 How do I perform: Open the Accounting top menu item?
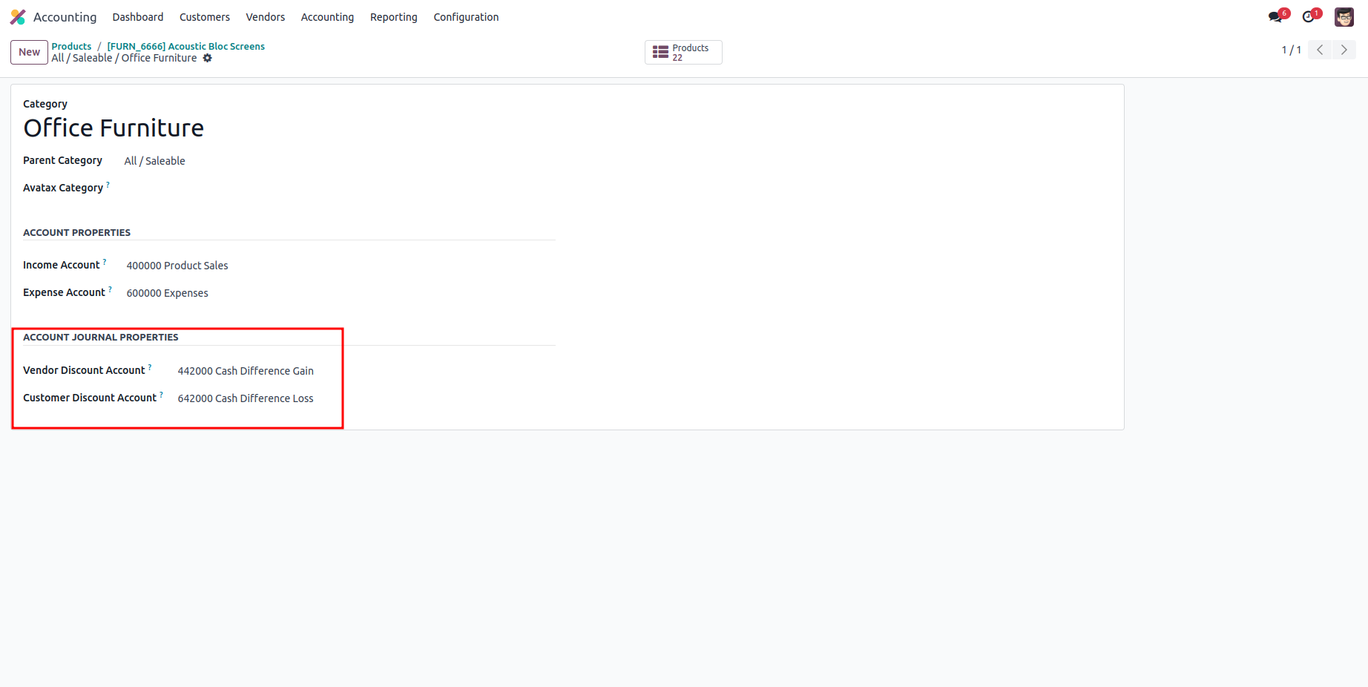click(327, 17)
